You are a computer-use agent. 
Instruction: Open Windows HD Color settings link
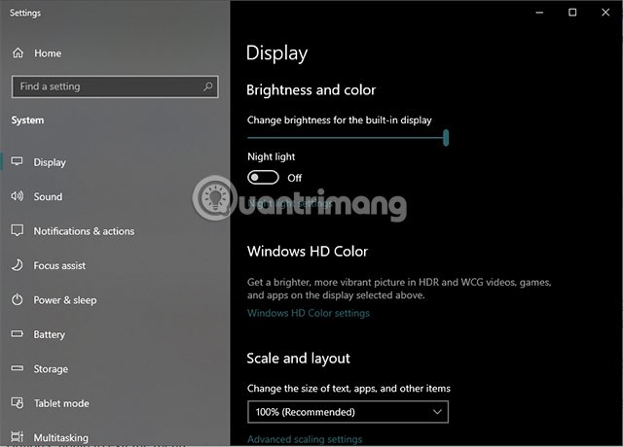pyautogui.click(x=309, y=313)
